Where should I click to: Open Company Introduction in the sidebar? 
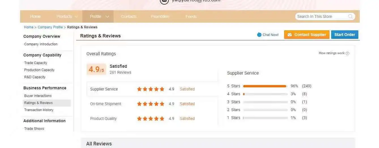pyautogui.click(x=41, y=44)
